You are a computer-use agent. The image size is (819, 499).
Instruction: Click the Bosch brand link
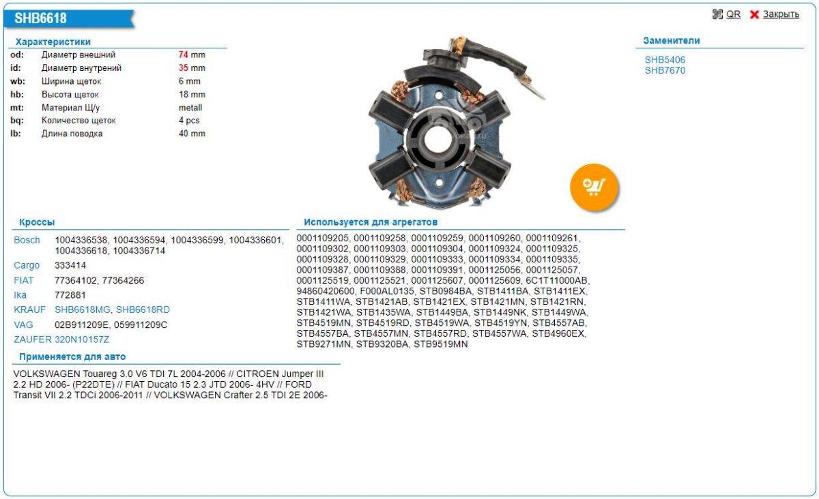[27, 240]
